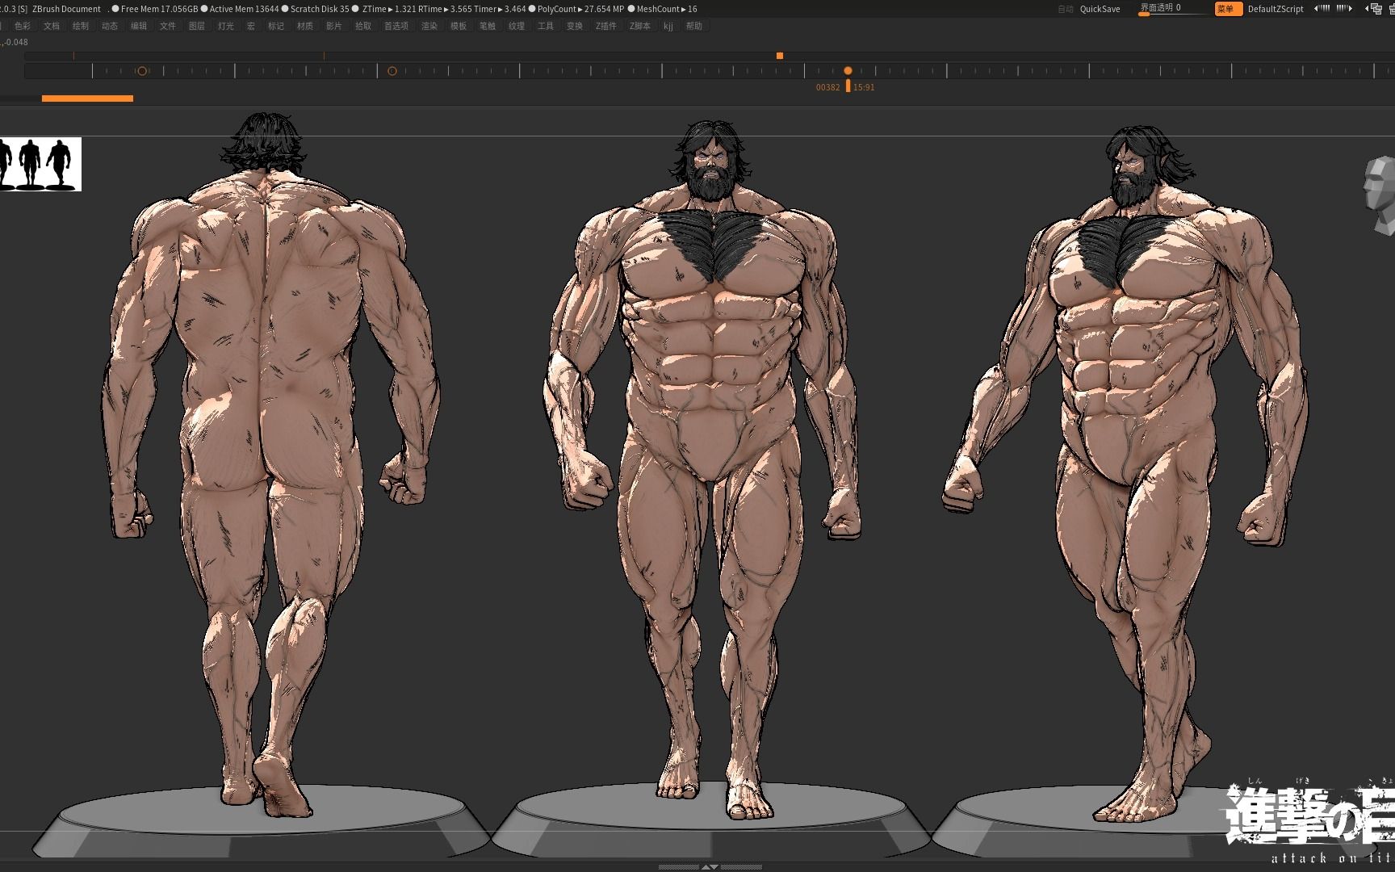Click the ZTime 1.321 readout

(389, 9)
